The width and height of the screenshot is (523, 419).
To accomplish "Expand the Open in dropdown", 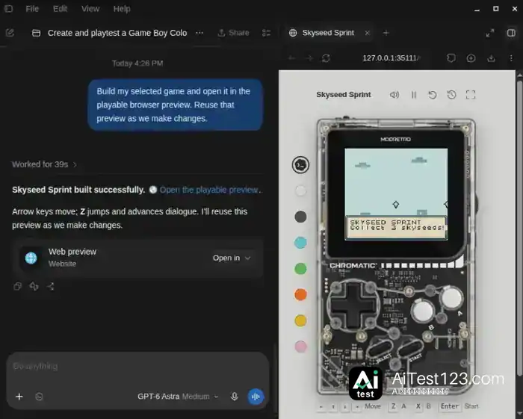I will [x=232, y=258].
